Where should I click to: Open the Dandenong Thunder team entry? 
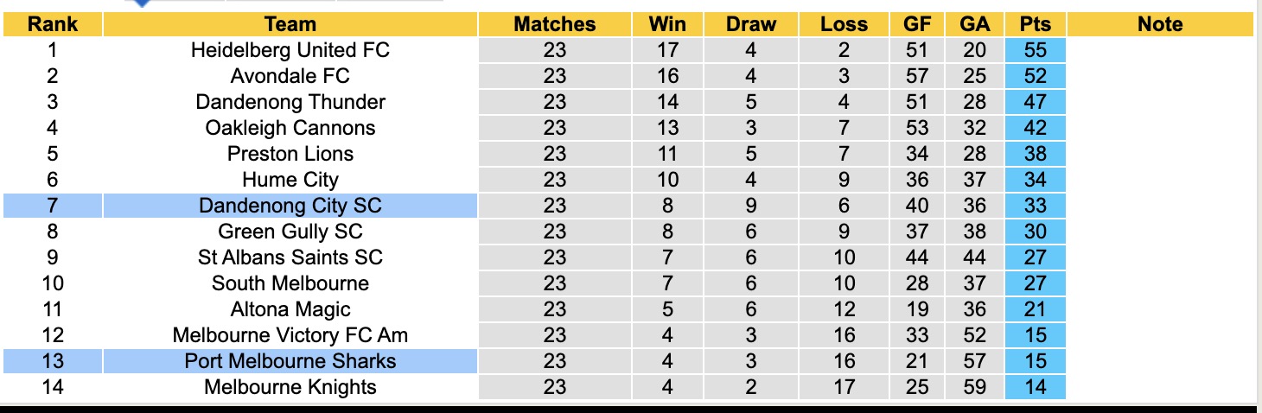290,102
